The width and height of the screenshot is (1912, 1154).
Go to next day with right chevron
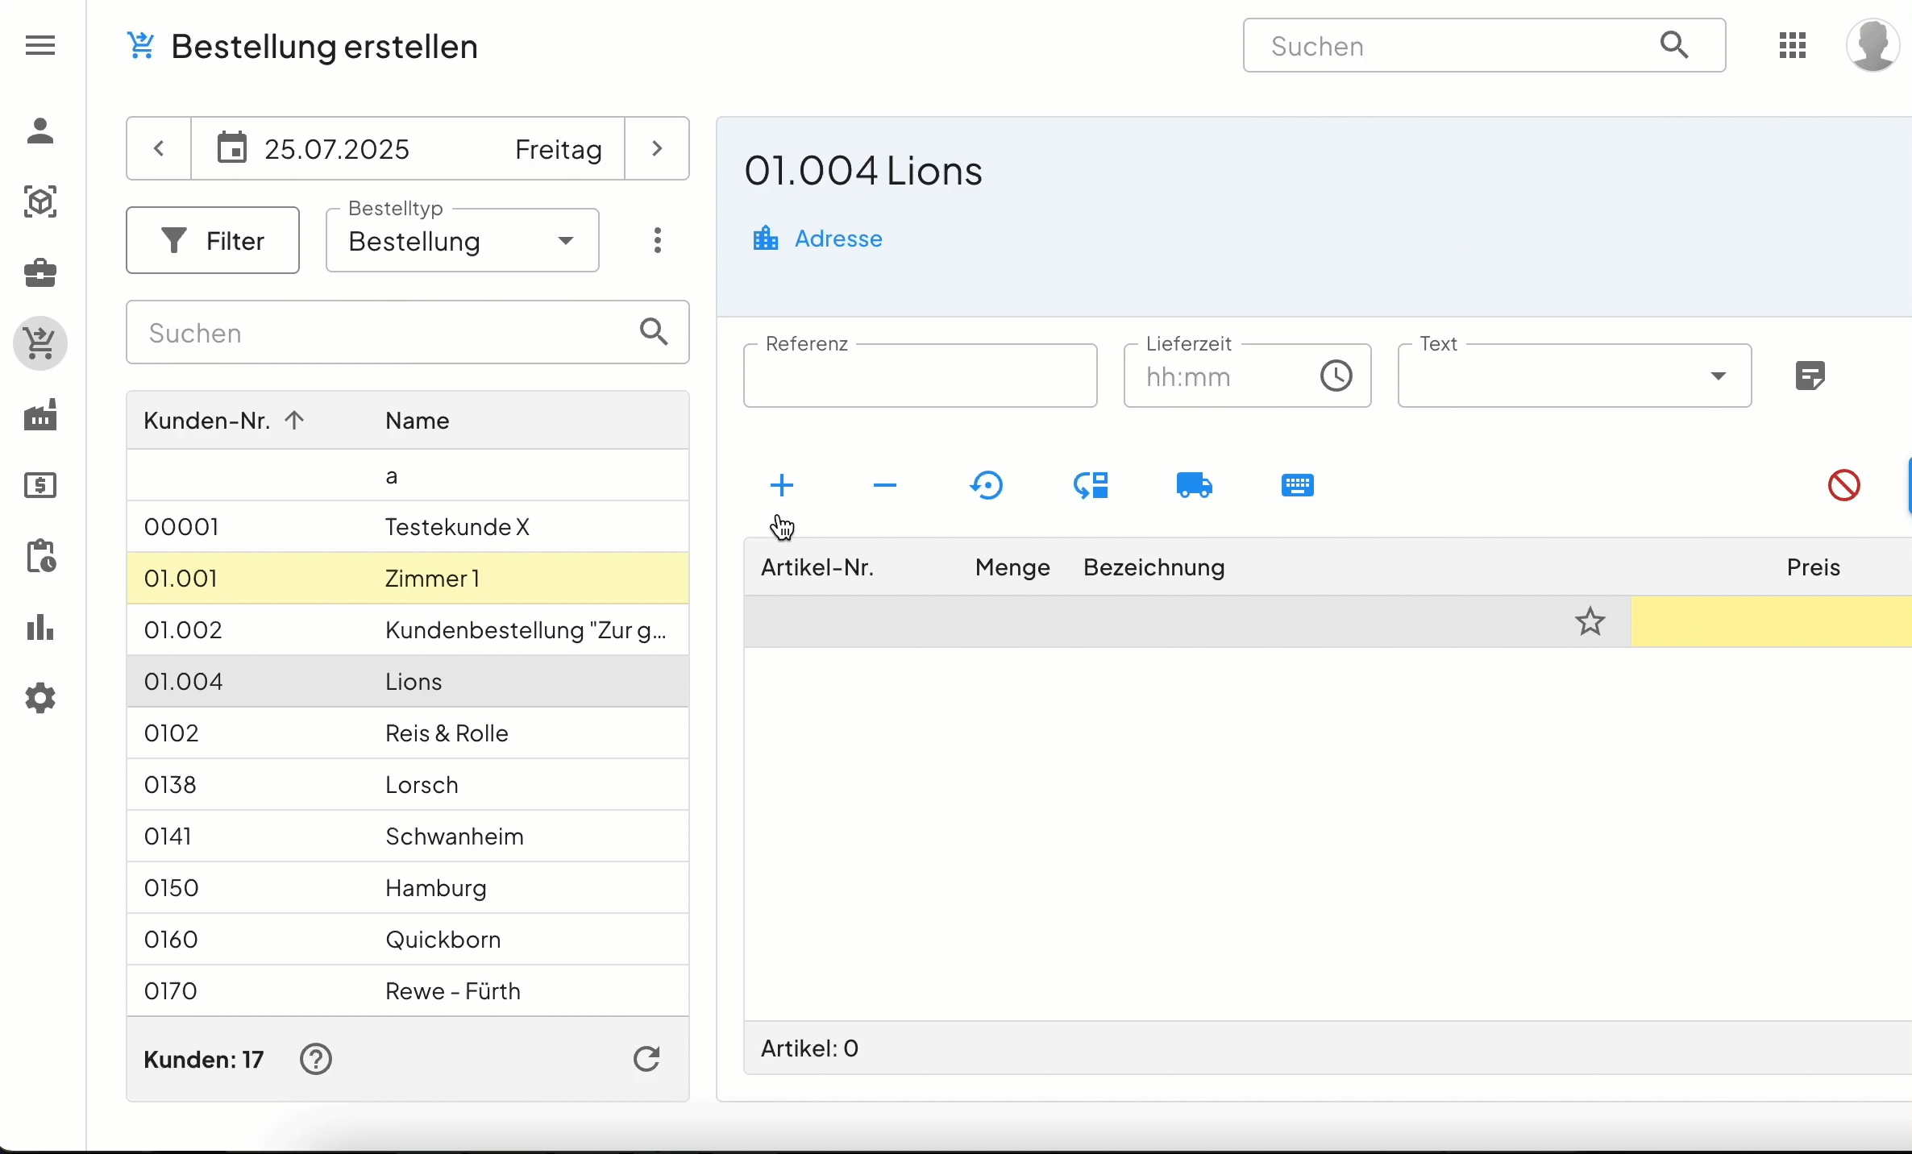(x=657, y=148)
